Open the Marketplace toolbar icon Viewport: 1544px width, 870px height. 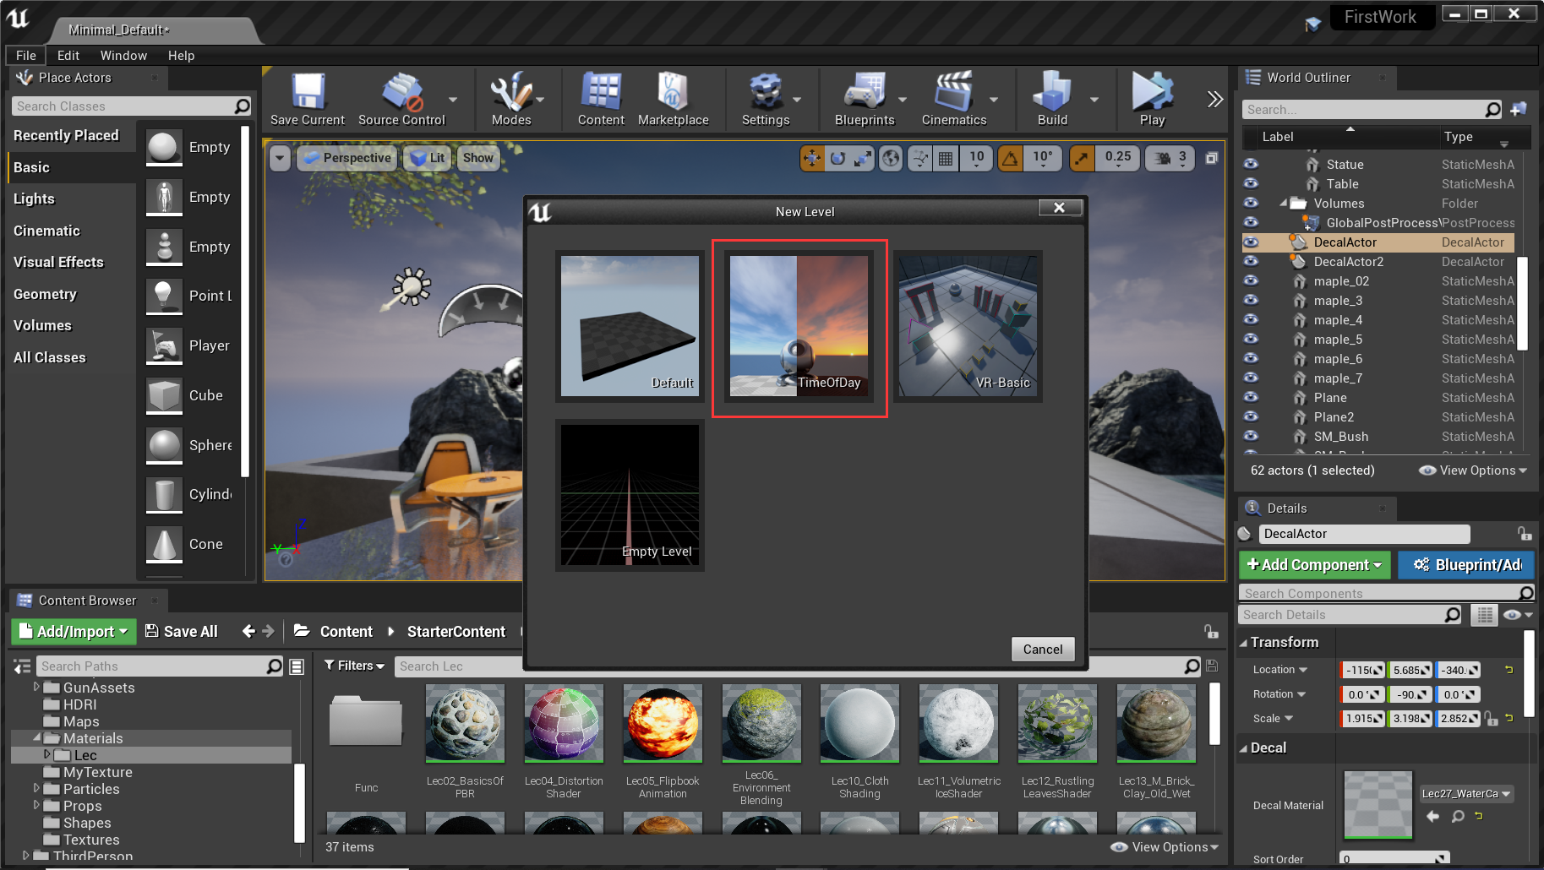673,91
